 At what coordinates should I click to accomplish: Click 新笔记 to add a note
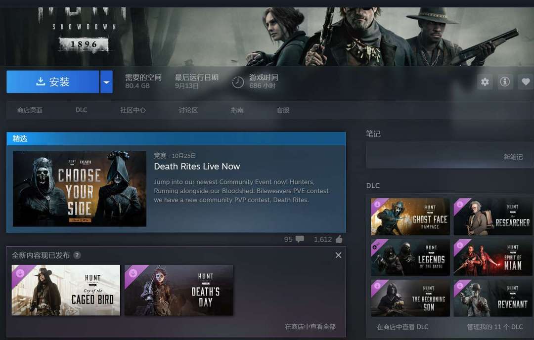click(x=513, y=157)
